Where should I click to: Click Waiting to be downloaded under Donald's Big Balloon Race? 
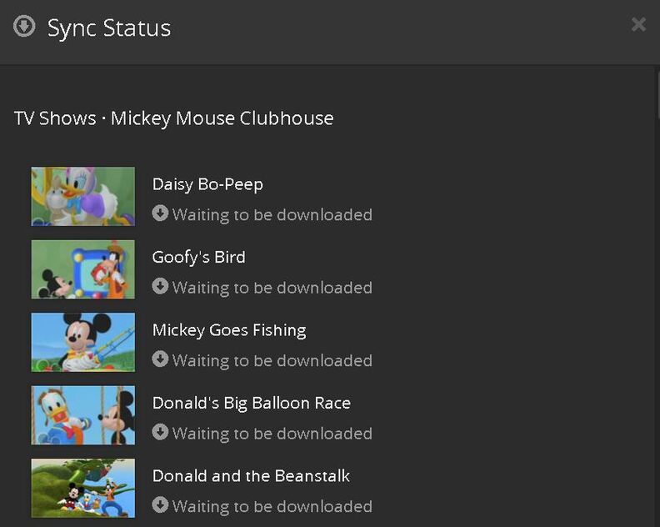click(272, 434)
